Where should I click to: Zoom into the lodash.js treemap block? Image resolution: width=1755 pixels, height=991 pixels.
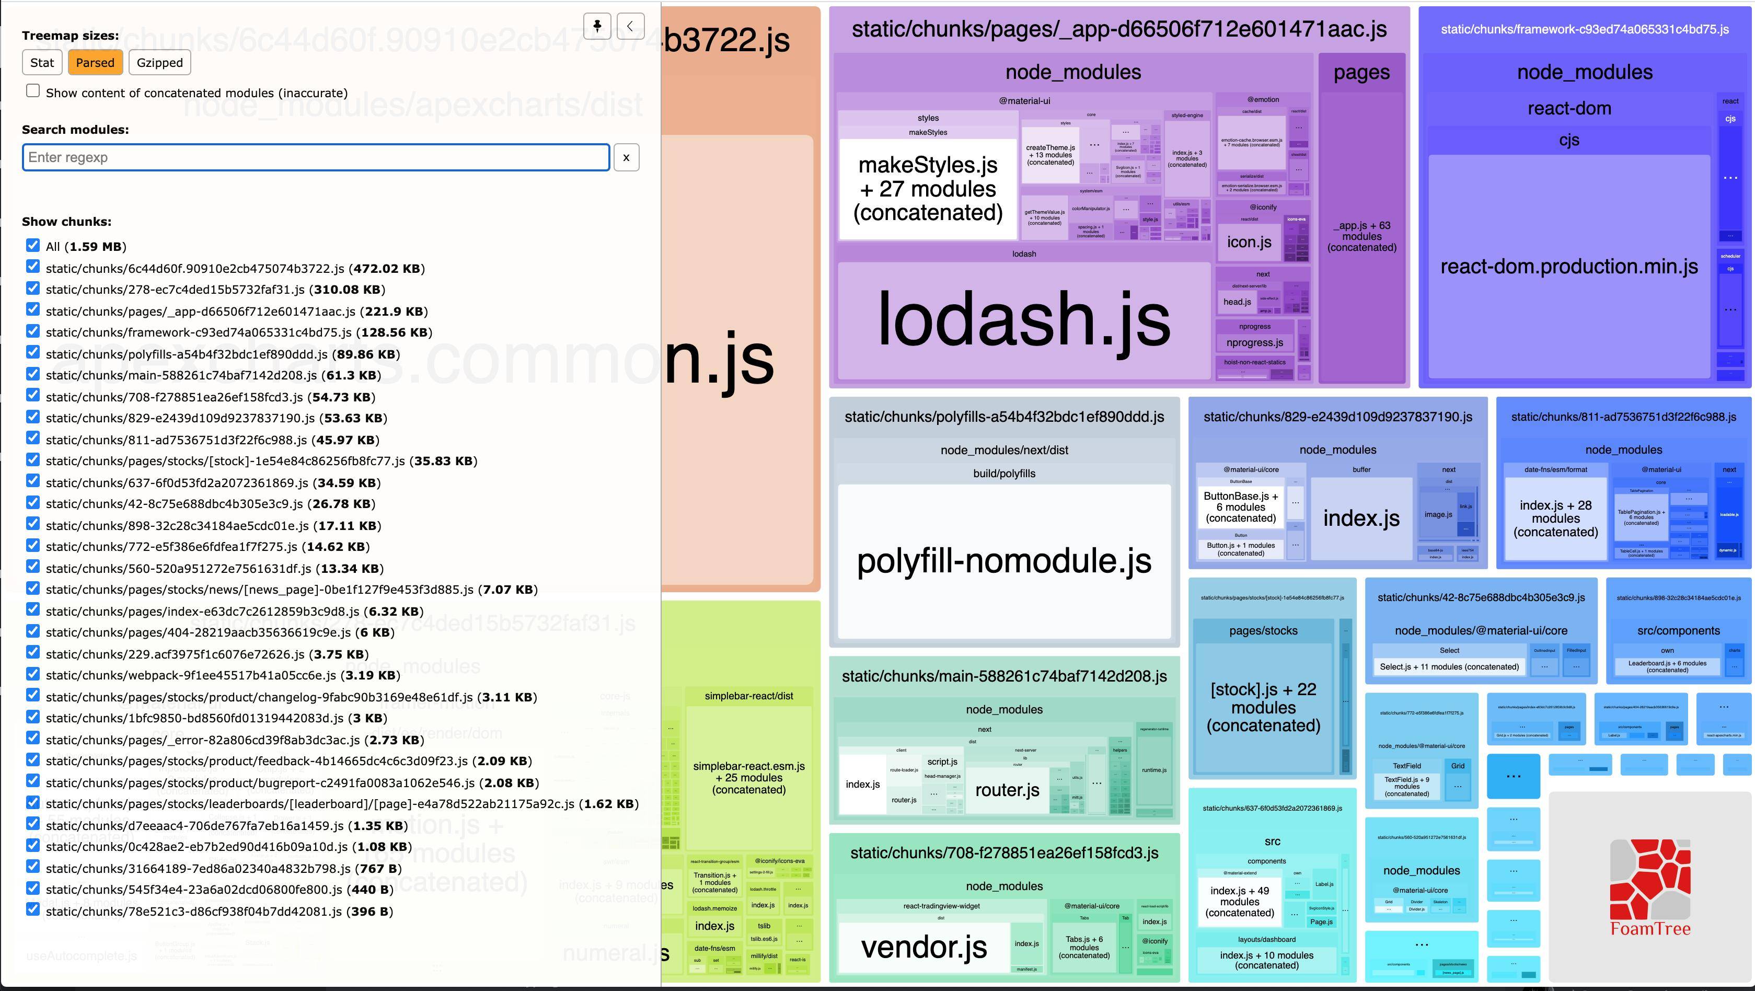pos(1022,320)
